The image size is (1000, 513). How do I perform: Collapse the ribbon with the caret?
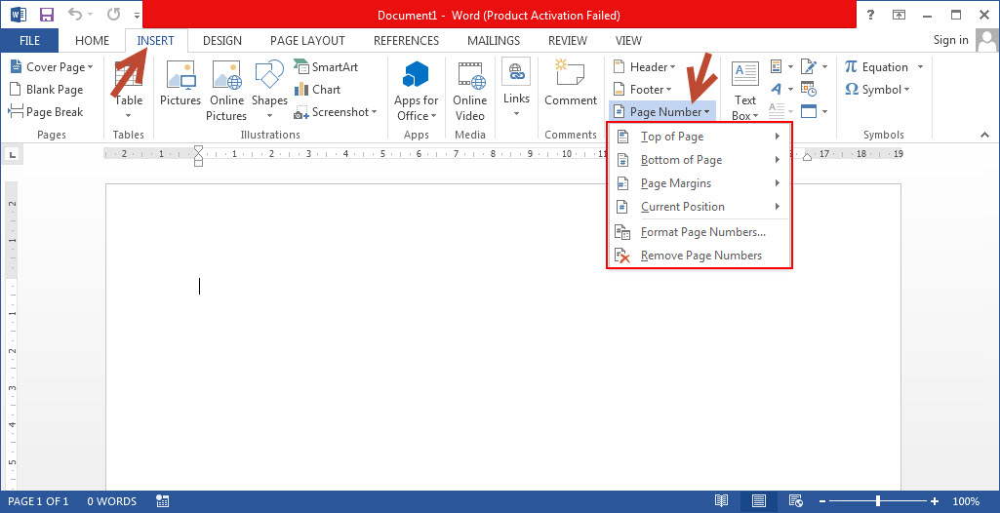984,135
